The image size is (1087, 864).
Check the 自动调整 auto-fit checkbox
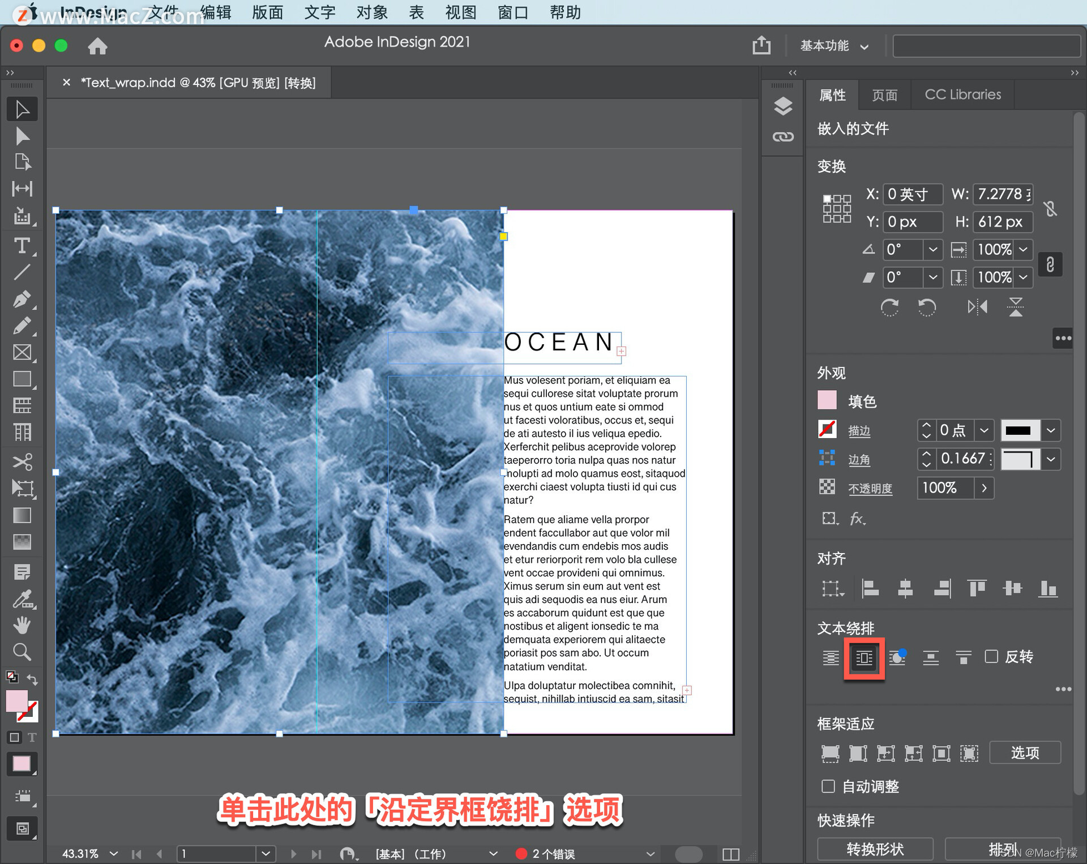(828, 786)
